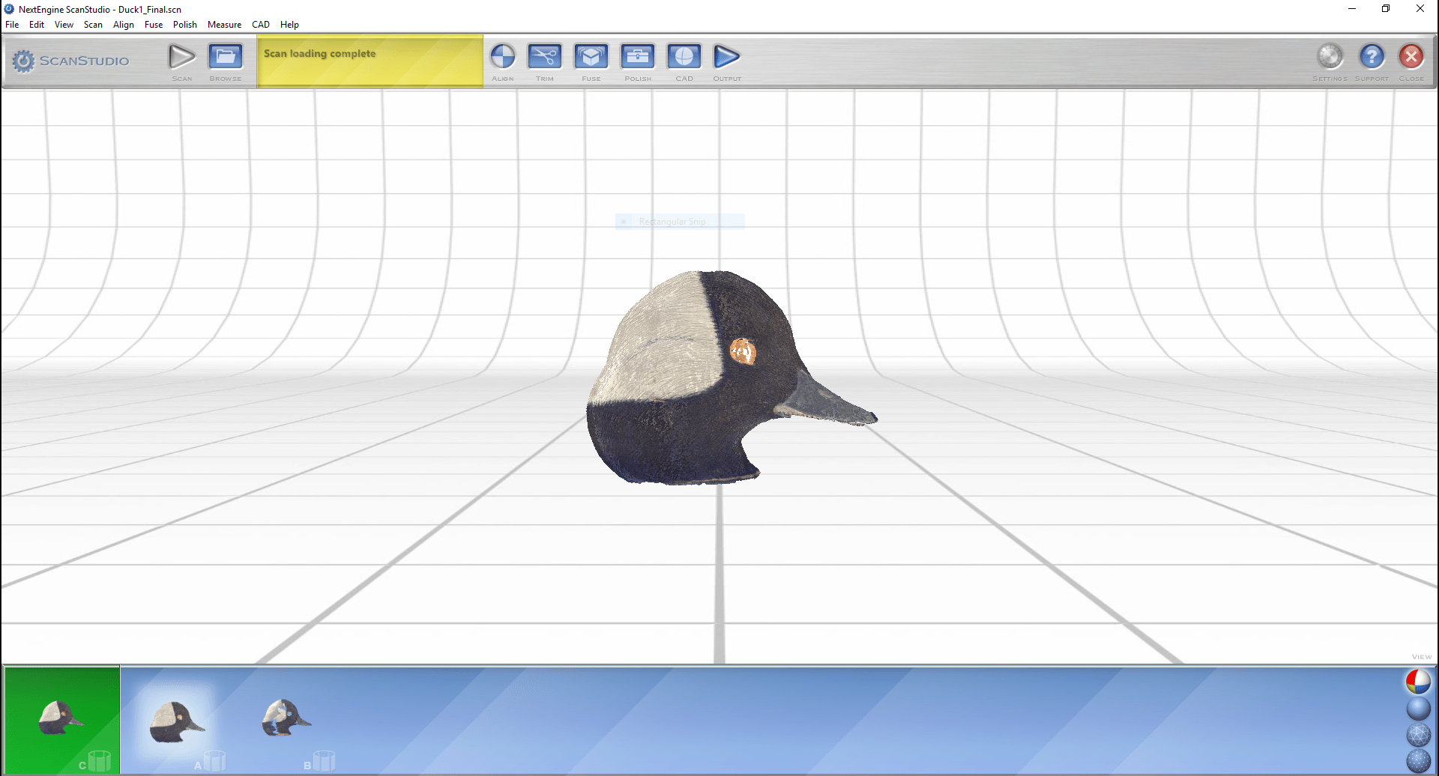
Task: Close the window with the title bar X
Action: (1420, 9)
